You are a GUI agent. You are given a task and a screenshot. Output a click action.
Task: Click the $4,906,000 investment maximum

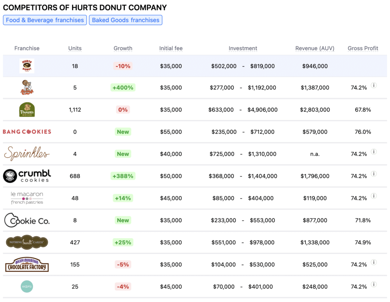[262, 110]
